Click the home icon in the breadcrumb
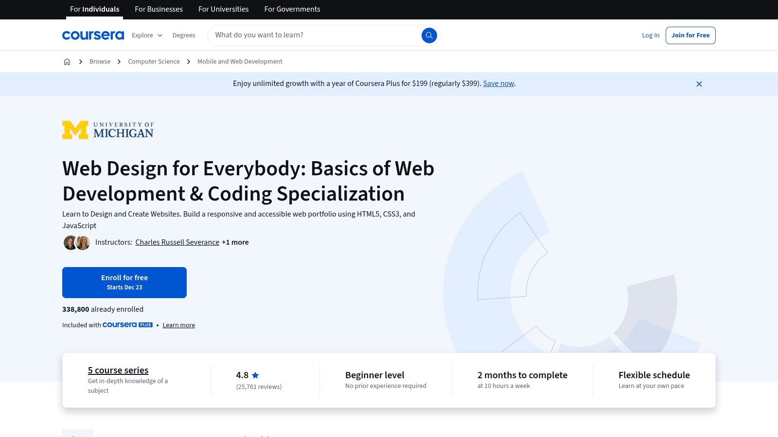Viewport: 778px width, 437px height. click(x=67, y=61)
